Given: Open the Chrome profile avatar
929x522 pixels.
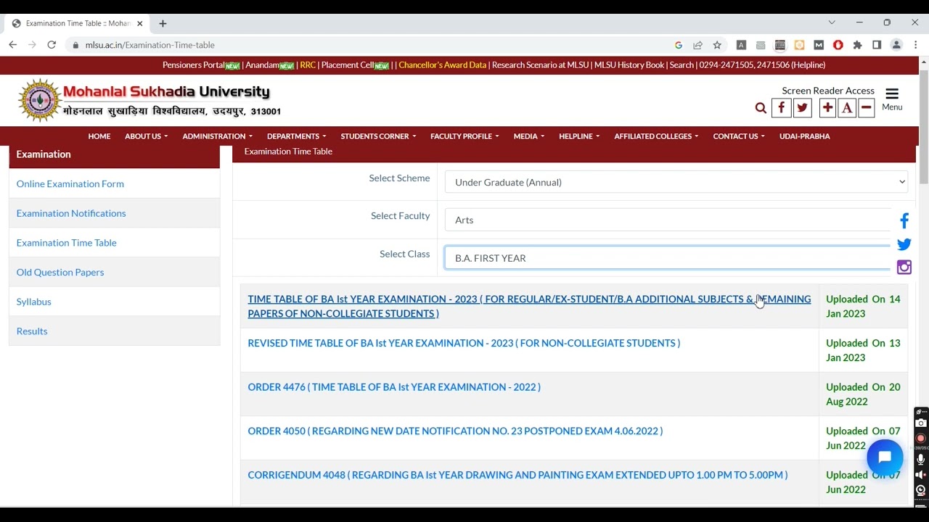Looking at the screenshot, I should (896, 45).
